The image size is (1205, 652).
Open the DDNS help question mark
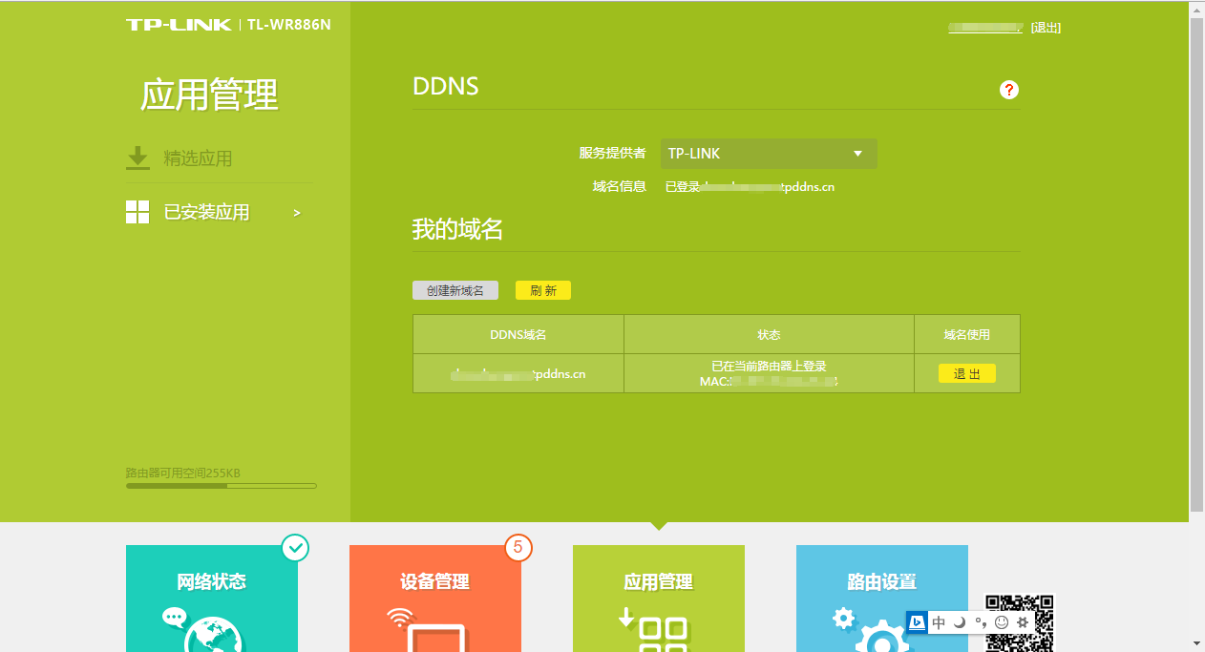click(1009, 90)
